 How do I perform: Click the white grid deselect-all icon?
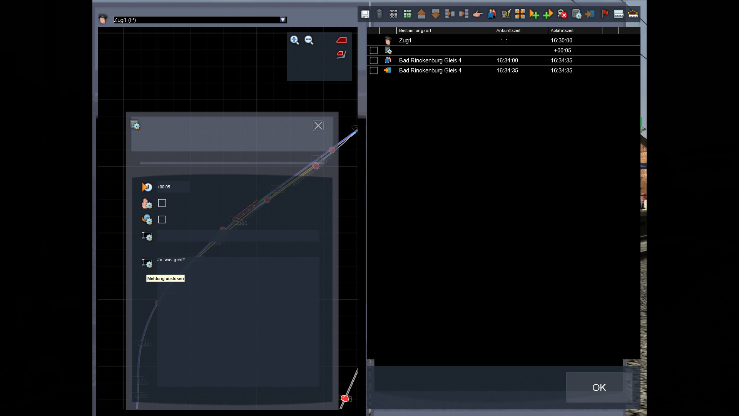[x=393, y=14]
